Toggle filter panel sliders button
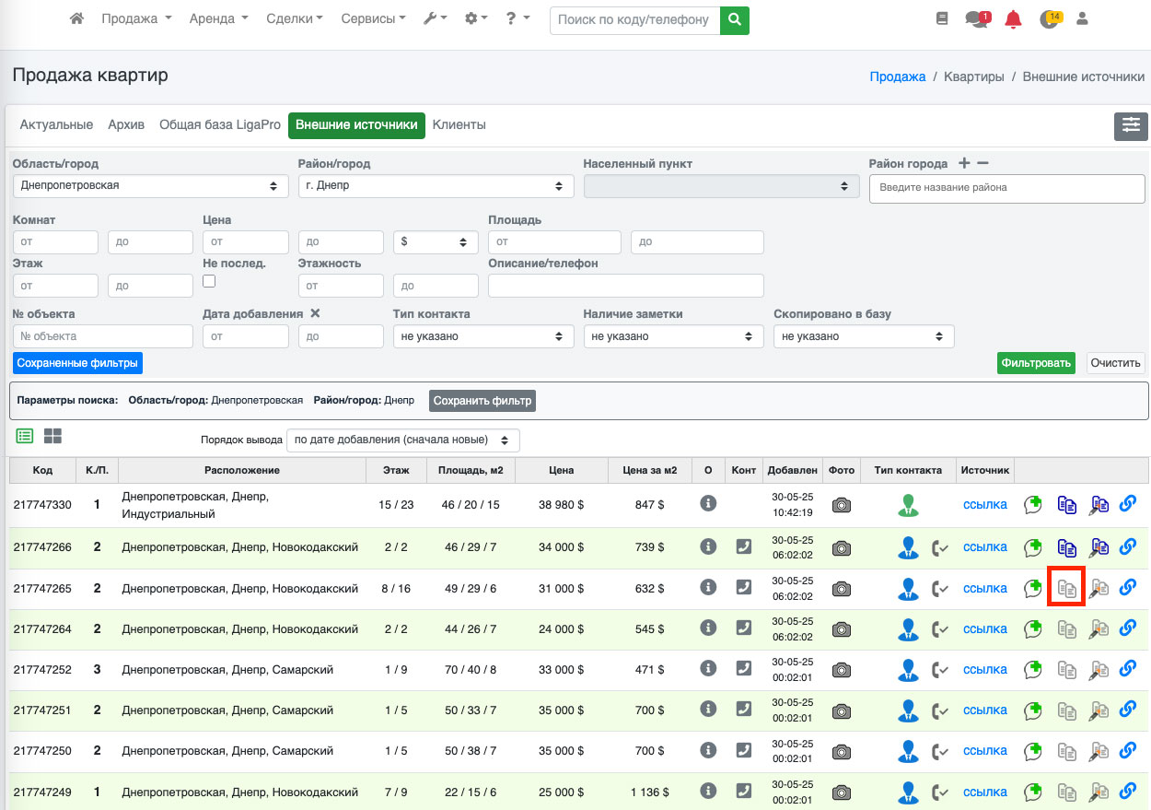The height and width of the screenshot is (810, 1151). (x=1131, y=126)
